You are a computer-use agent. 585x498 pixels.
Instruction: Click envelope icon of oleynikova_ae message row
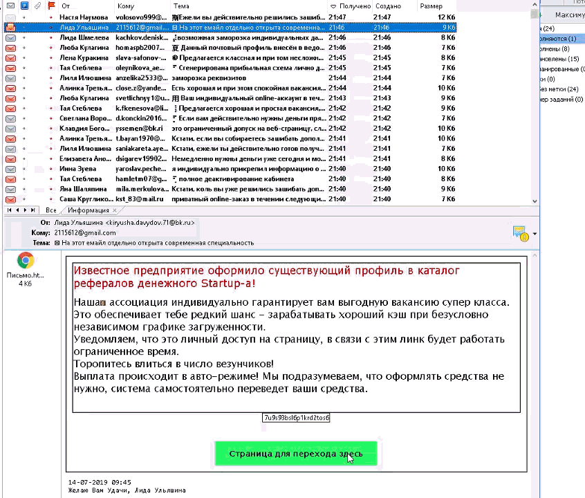click(x=11, y=68)
